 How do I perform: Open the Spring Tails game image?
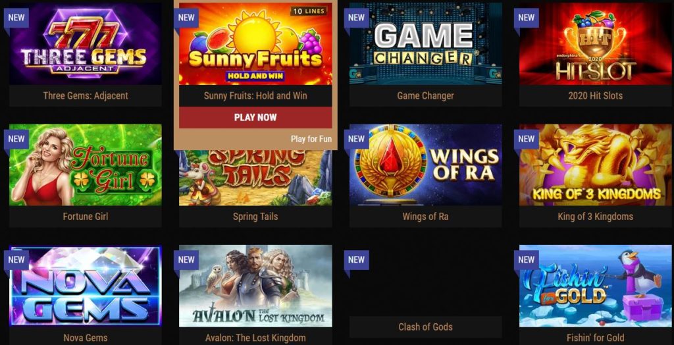[x=255, y=178]
